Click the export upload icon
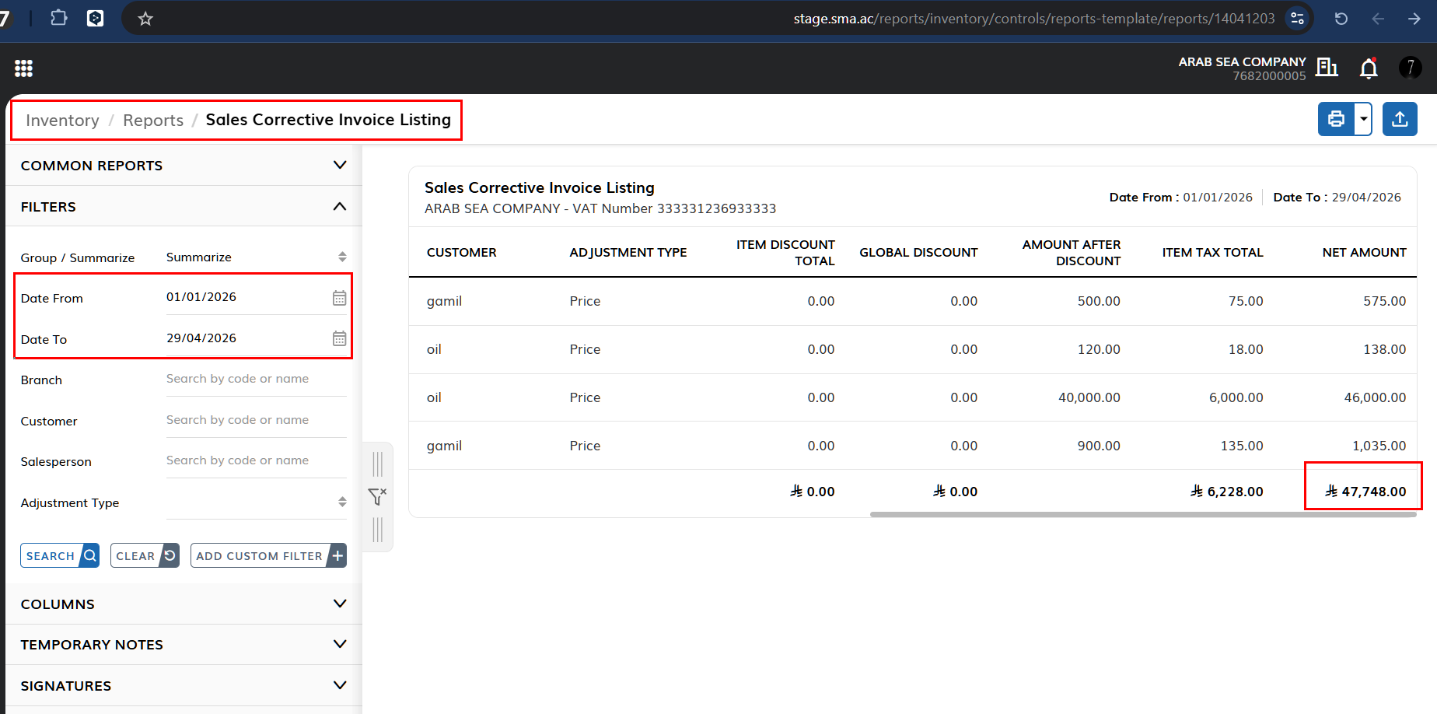The width and height of the screenshot is (1437, 714). tap(1400, 119)
